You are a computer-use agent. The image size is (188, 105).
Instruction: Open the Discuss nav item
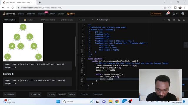coord(61,14)
